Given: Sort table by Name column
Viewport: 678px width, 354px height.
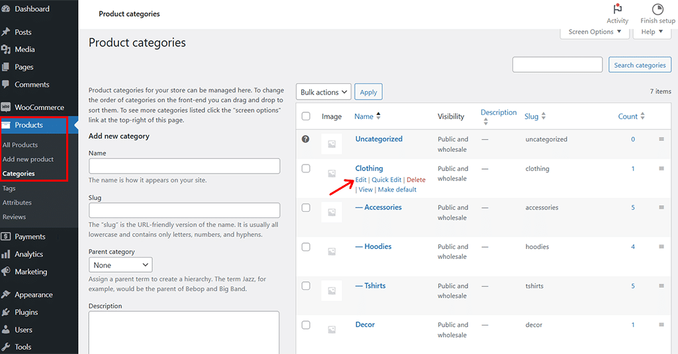Looking at the screenshot, I should pyautogui.click(x=367, y=116).
